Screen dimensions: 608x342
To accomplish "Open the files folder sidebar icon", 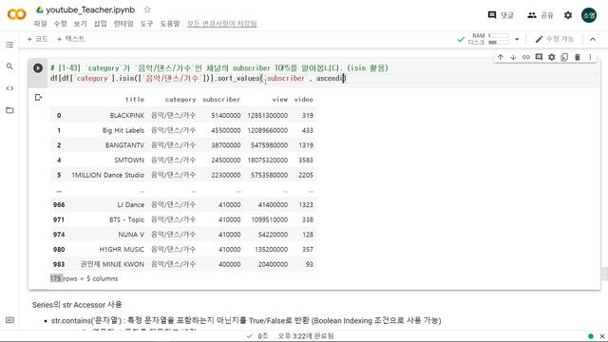I will (9, 110).
